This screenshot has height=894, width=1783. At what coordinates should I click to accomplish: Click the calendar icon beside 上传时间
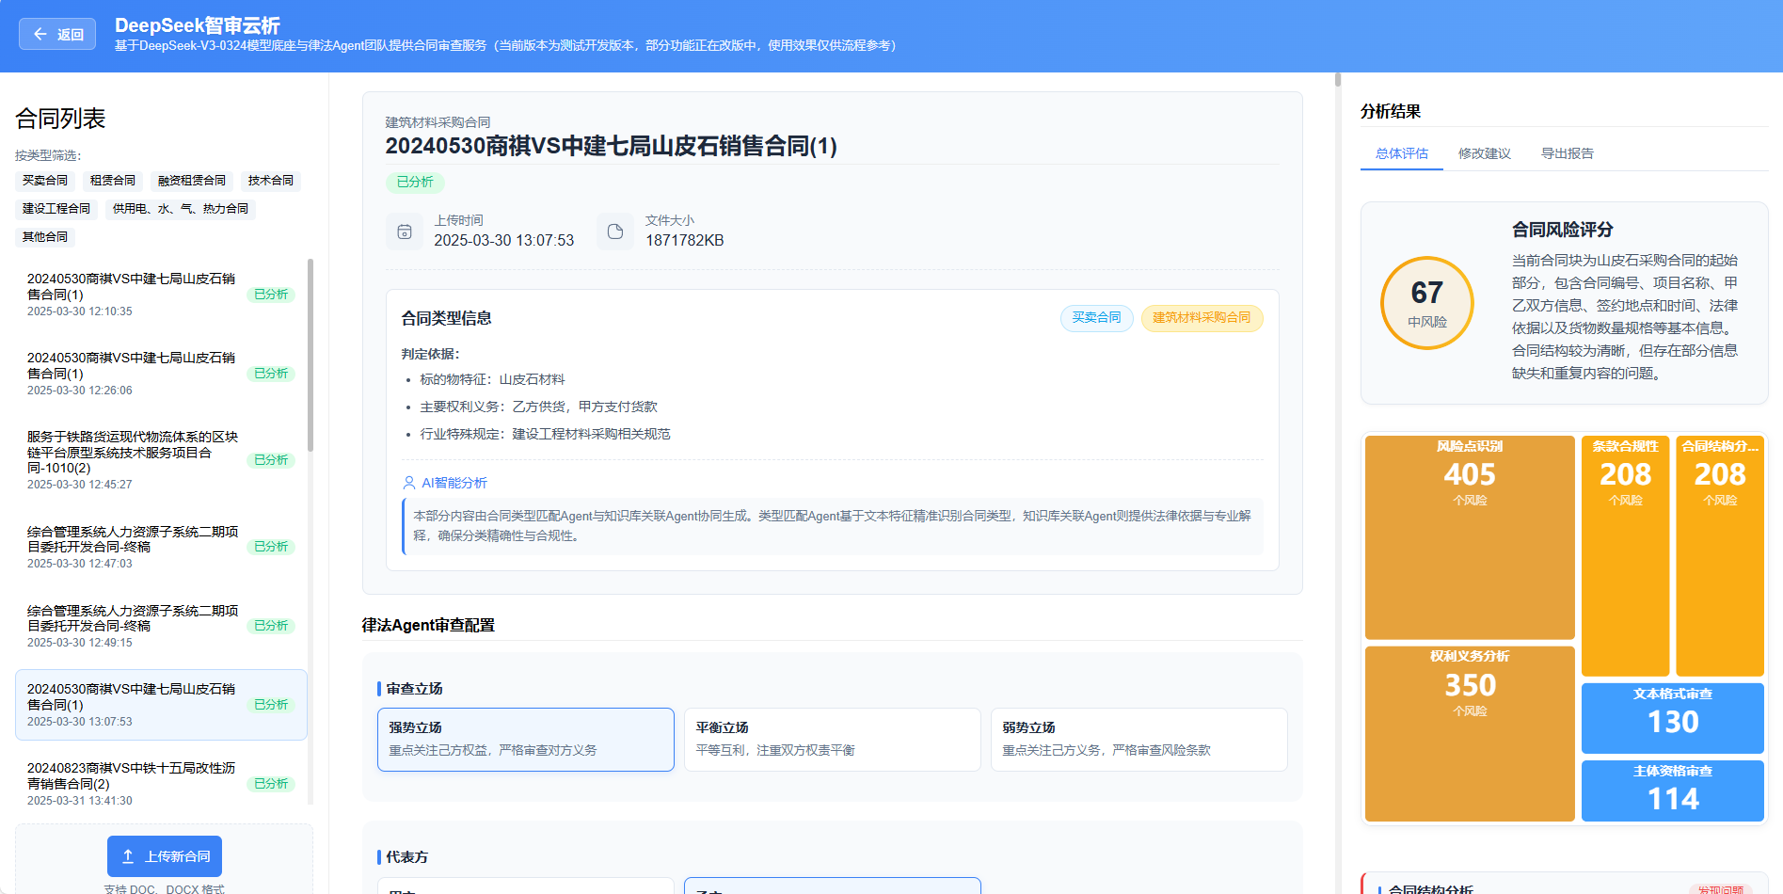tap(405, 231)
